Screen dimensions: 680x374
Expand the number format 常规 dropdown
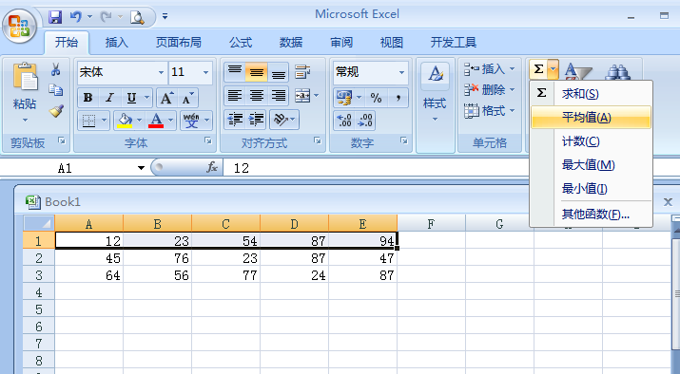[x=401, y=72]
